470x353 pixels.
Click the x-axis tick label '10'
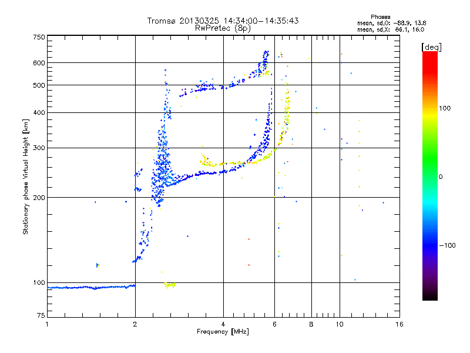[x=340, y=324]
